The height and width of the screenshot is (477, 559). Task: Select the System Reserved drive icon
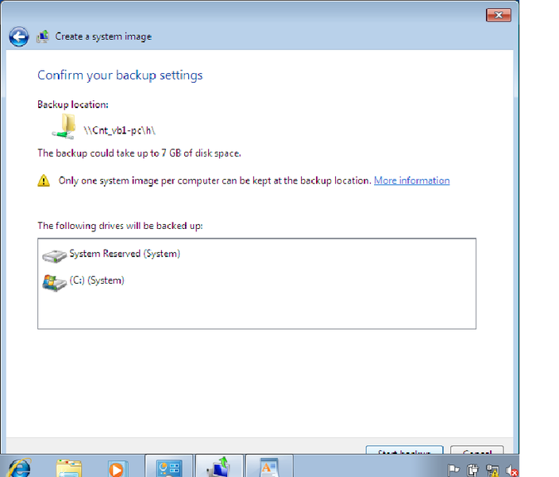click(x=54, y=255)
